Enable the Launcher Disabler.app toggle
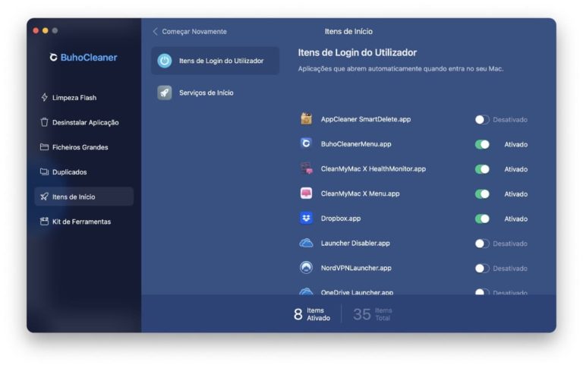Viewport: 583px width, 368px height. [481, 244]
